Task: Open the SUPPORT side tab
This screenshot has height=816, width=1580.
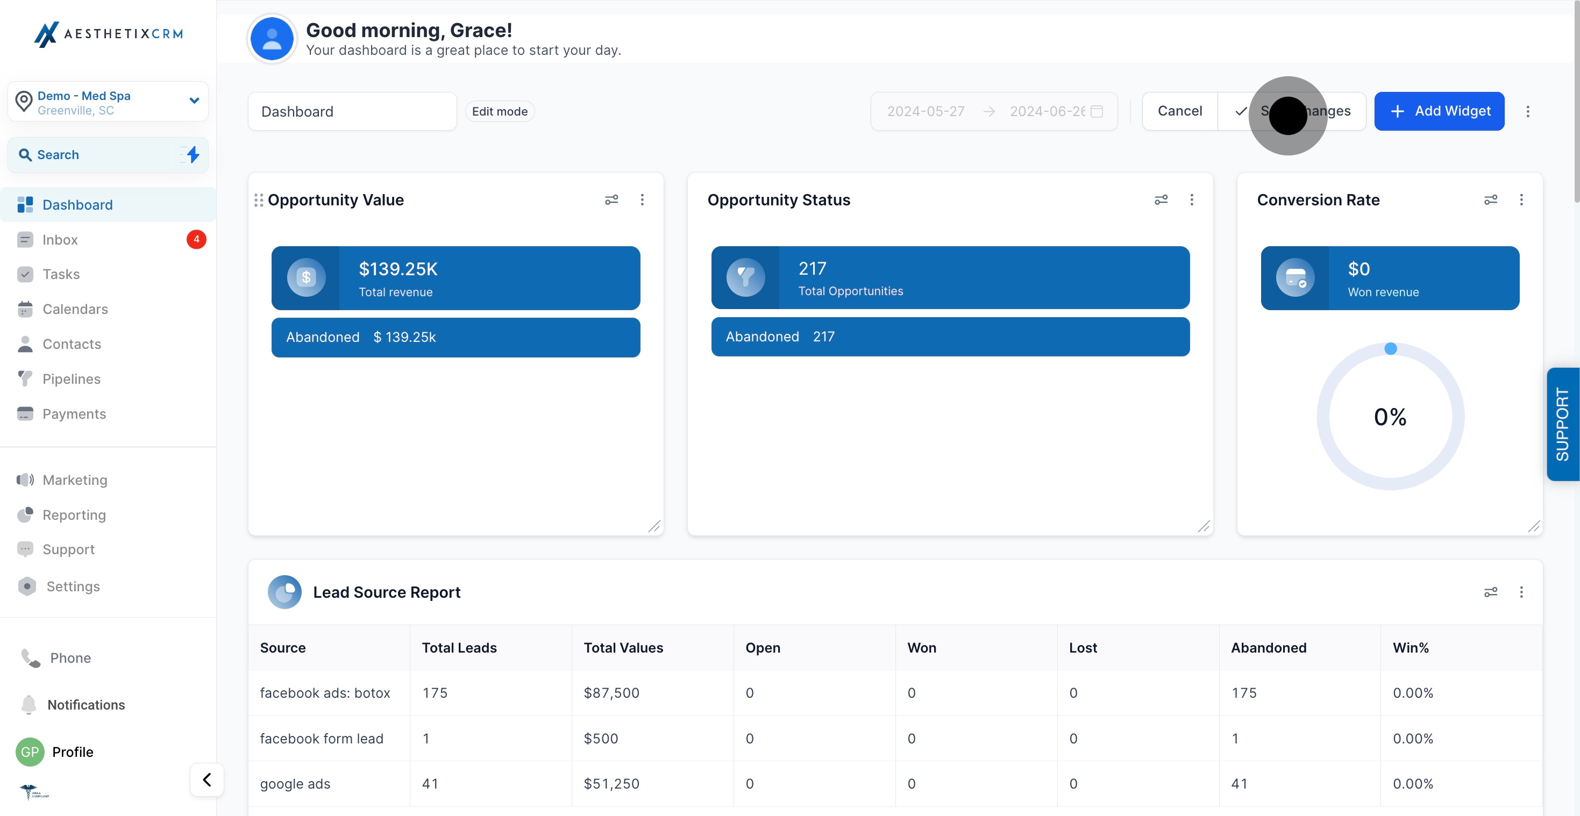Action: 1563,424
